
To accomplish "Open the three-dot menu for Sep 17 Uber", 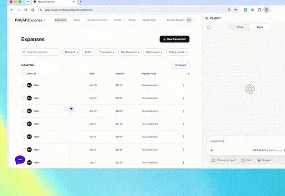I will 184,124.
